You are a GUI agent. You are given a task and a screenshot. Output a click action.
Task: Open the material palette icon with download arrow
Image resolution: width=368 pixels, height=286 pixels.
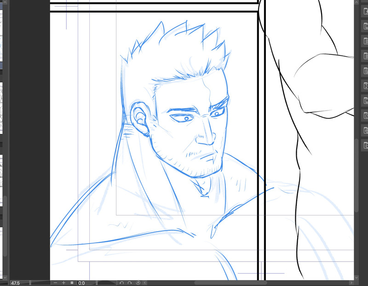pos(365,11)
